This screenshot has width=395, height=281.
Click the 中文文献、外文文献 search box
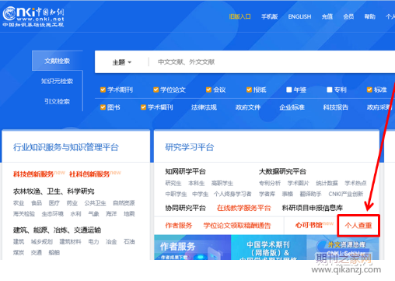pos(272,62)
